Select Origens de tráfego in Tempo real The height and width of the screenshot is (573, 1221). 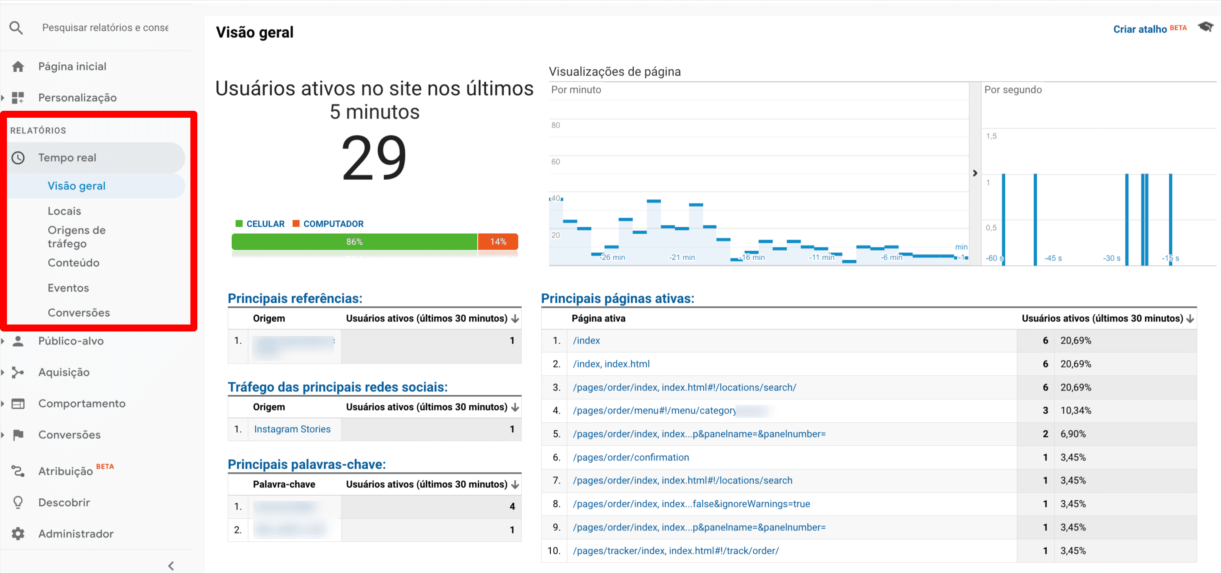[x=77, y=237]
